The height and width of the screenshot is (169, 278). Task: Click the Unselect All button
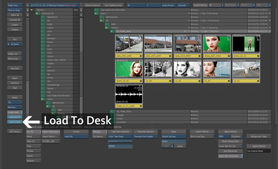pos(15,20)
